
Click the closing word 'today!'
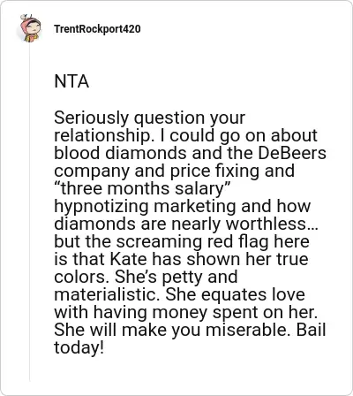[x=79, y=348]
